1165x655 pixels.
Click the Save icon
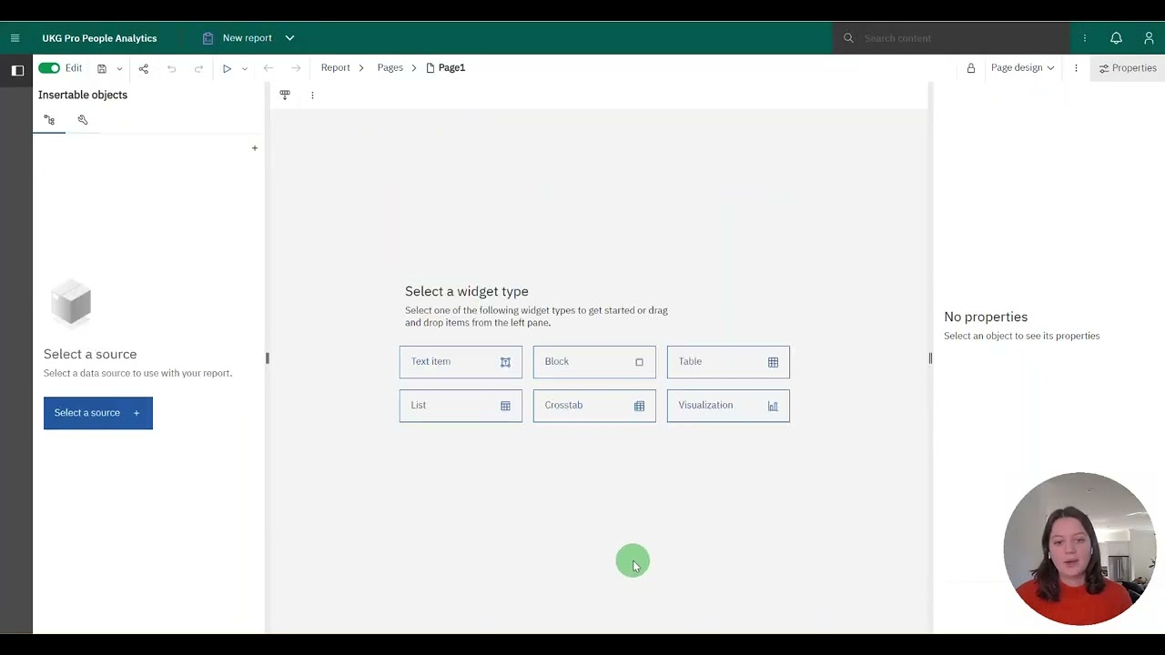[x=102, y=68]
